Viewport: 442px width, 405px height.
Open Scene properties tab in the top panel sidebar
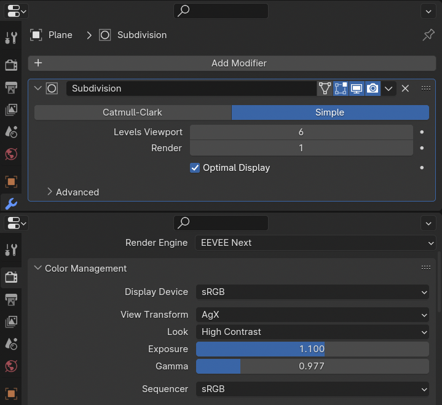11,132
